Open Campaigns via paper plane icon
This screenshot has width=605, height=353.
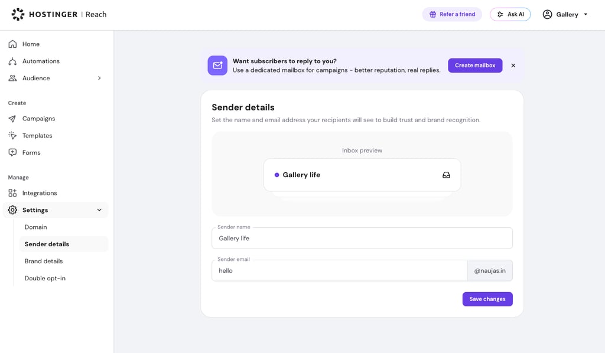12,119
